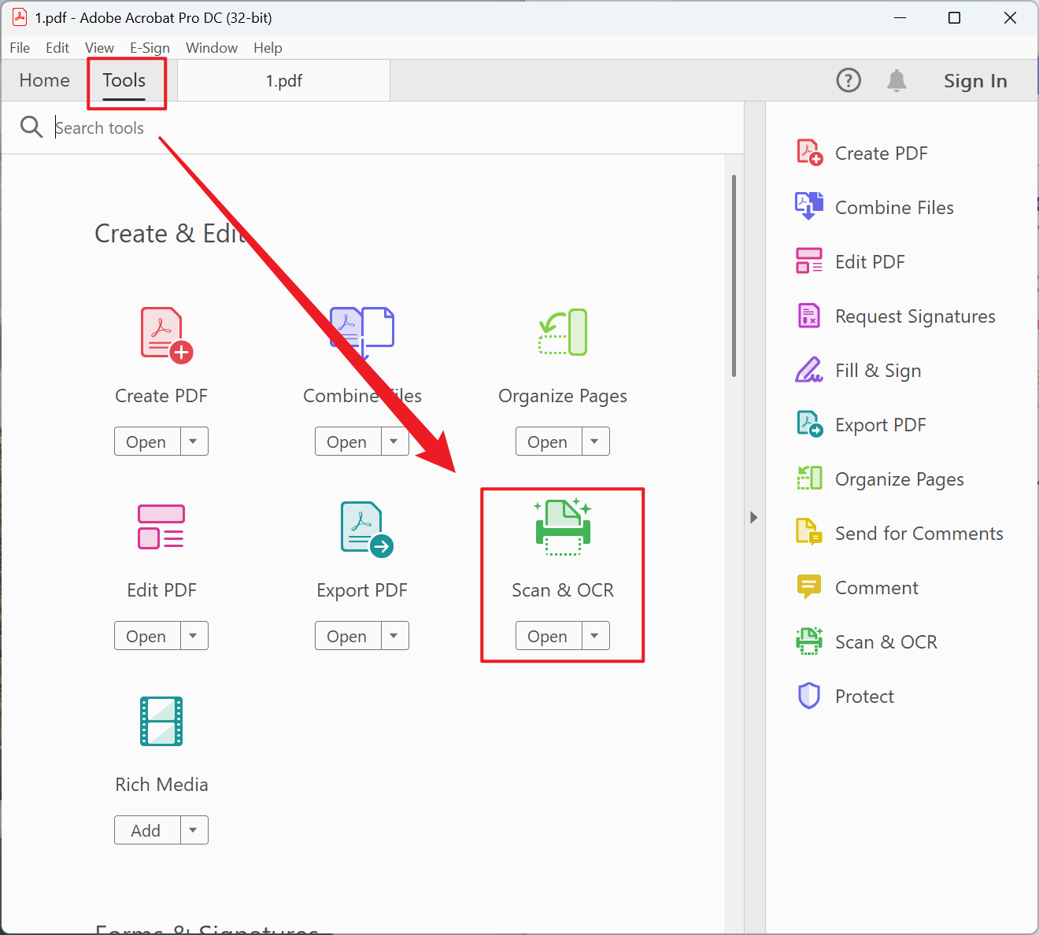Click the Sign In link
This screenshot has width=1039, height=935.
click(x=975, y=81)
